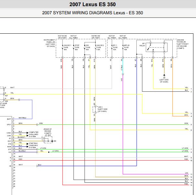196x195 pixels.
Task: Click the arrow on the NSW BLU wire
Action: click(27, 146)
